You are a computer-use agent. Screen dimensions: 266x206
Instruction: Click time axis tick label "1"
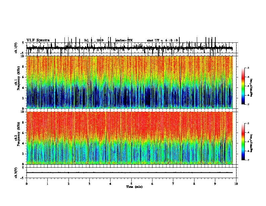click(x=48, y=184)
